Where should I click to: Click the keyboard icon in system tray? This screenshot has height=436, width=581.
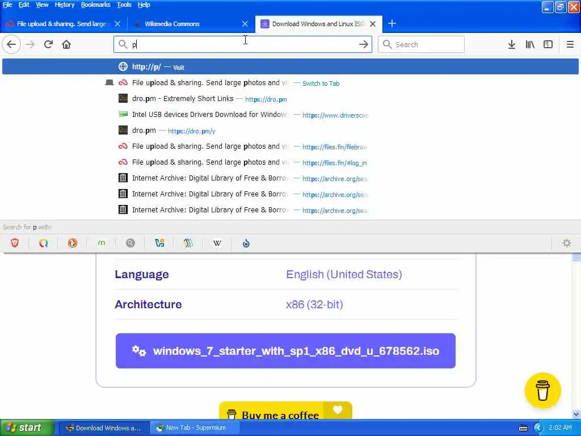click(523, 428)
